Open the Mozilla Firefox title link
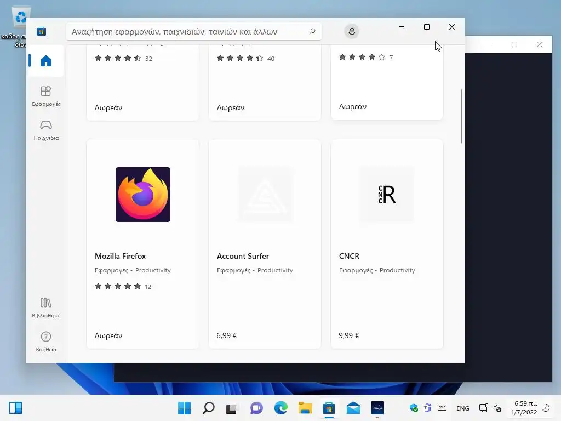Viewport: 561px width, 421px height. [x=120, y=256]
